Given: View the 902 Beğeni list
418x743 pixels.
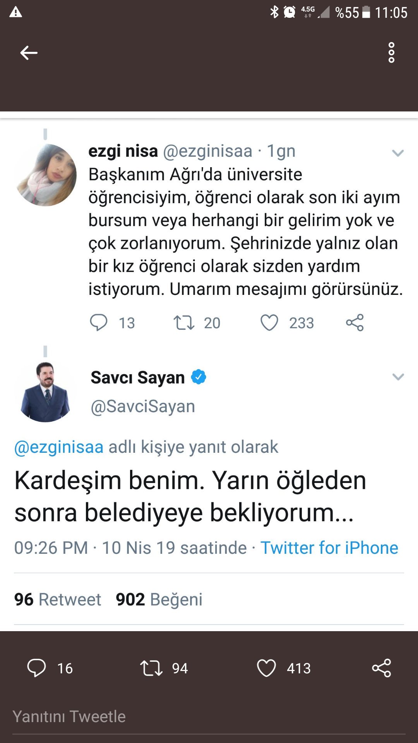Looking at the screenshot, I should coord(159,599).
